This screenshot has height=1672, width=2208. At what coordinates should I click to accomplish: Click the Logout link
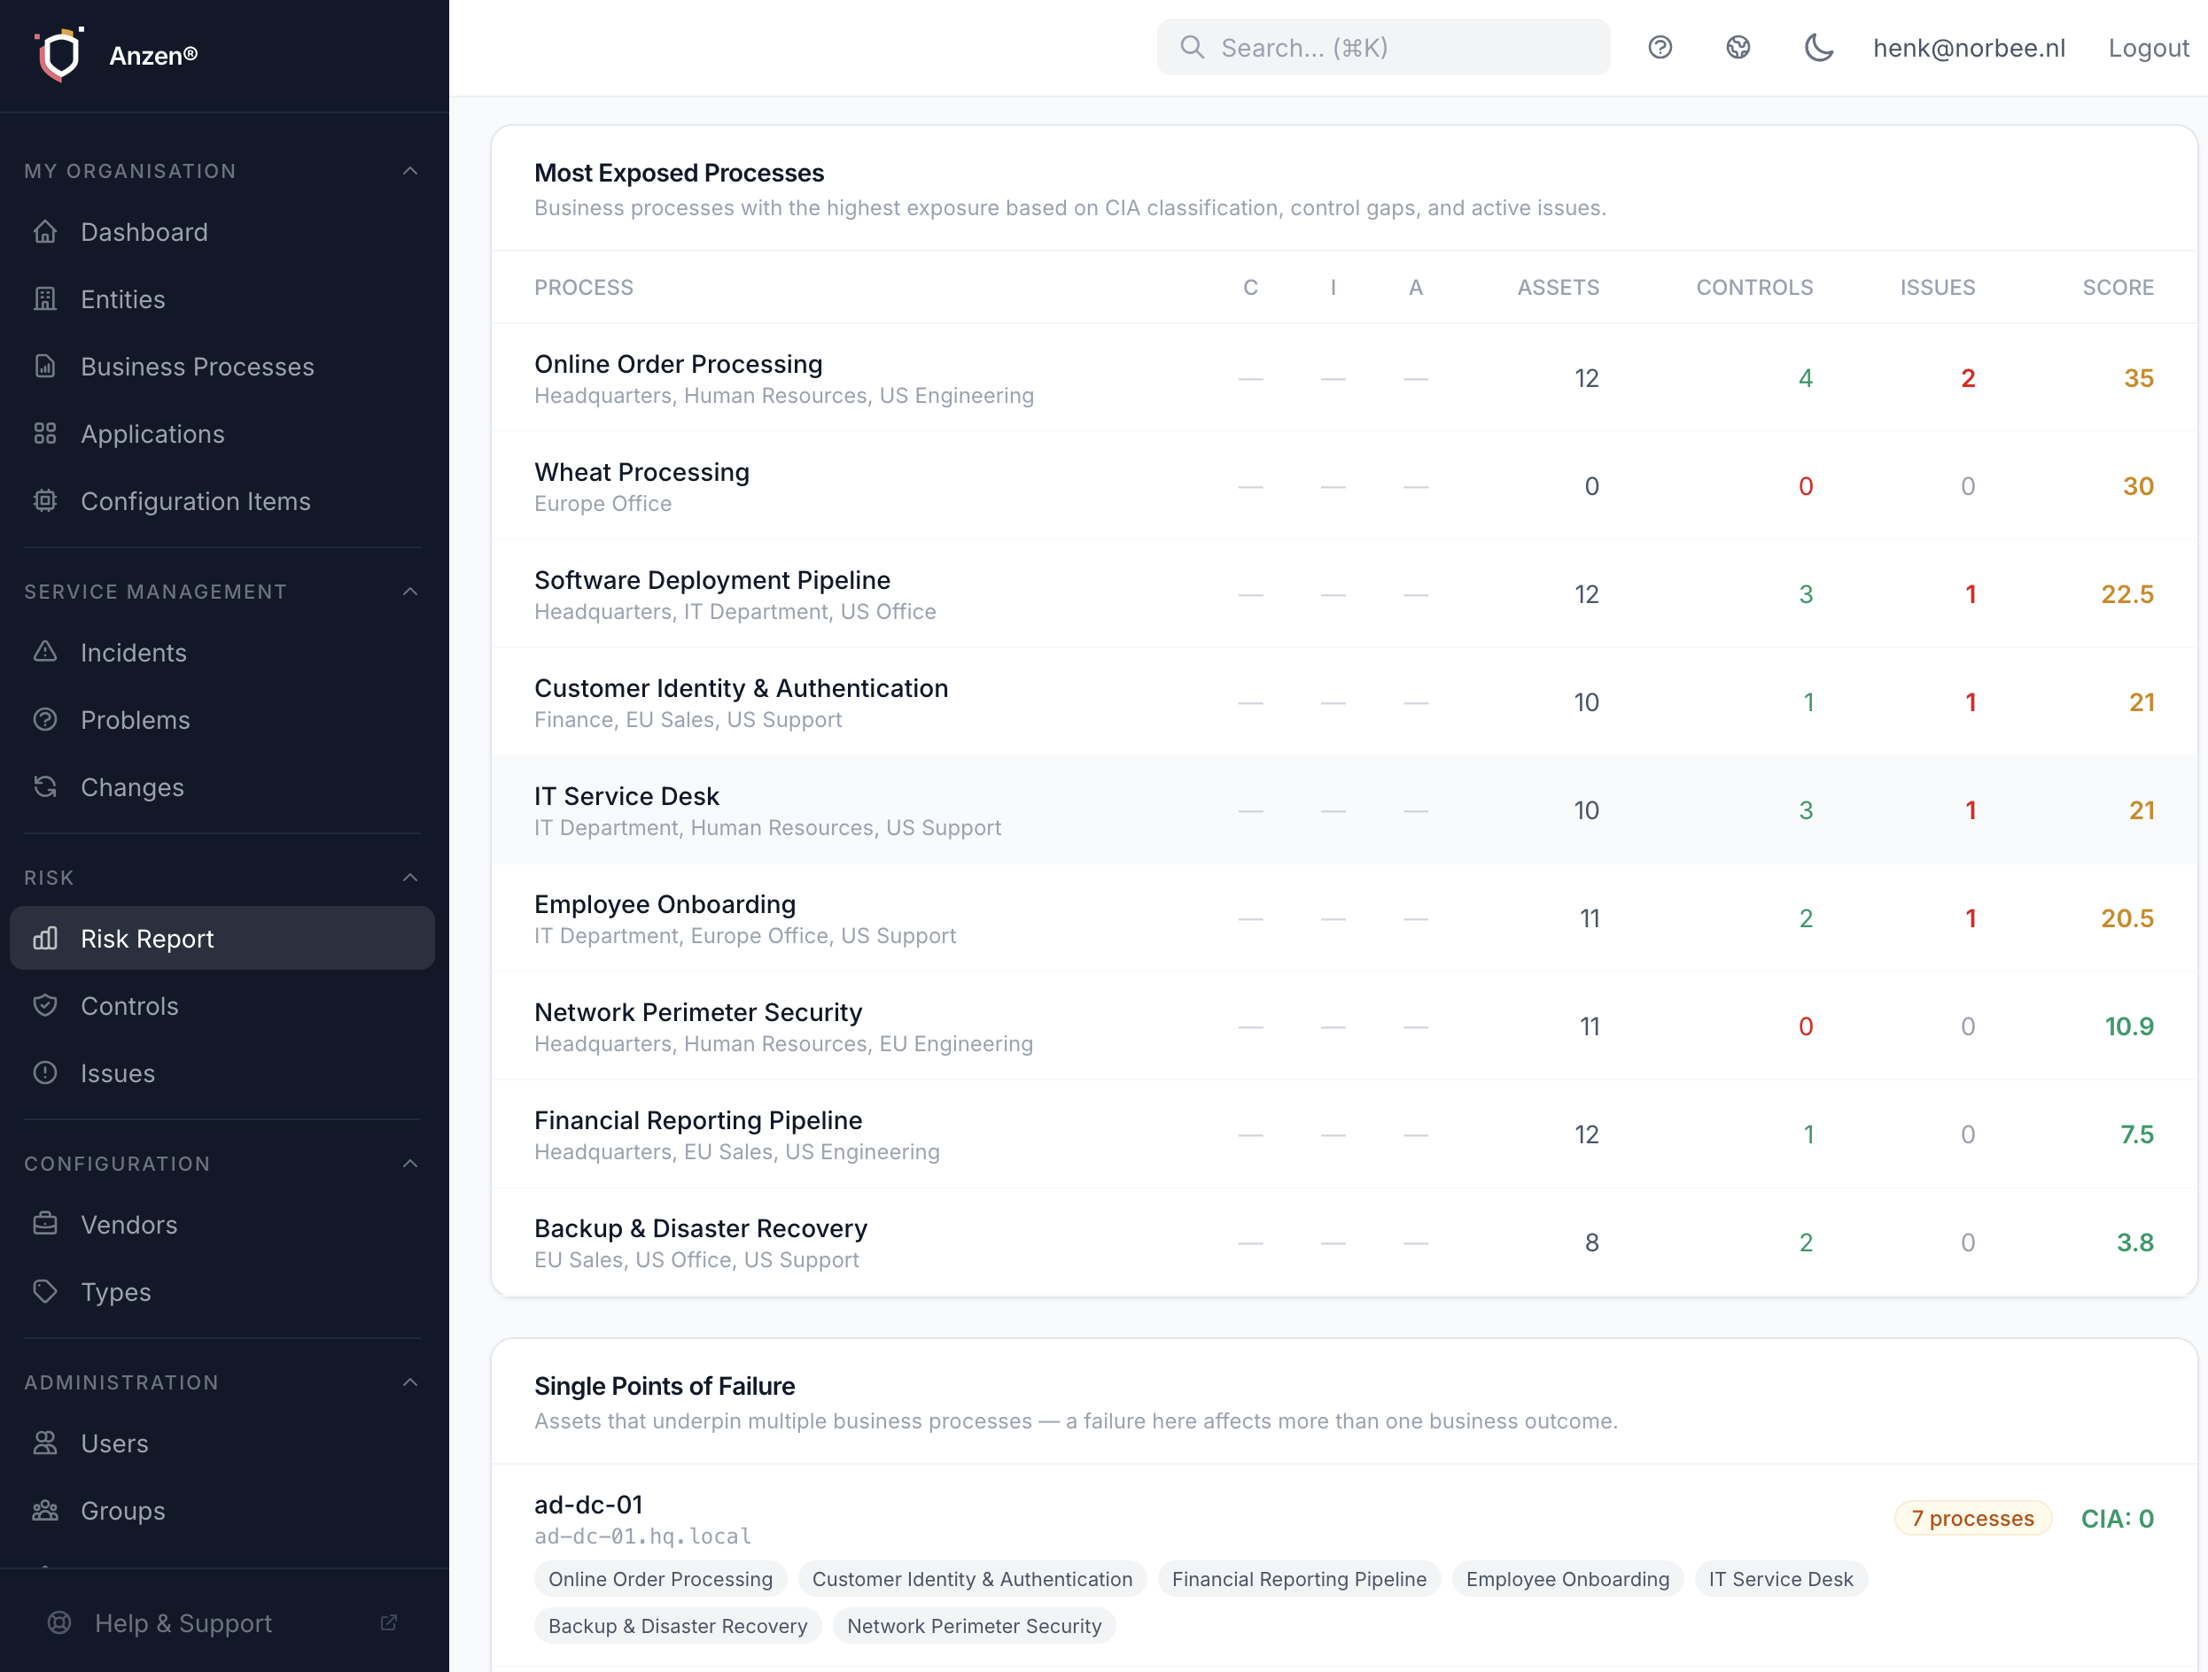(x=2148, y=47)
